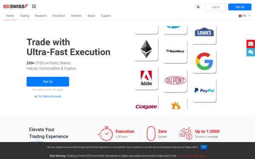Open the Research menu
This screenshot has height=159, width=255.
tap(41, 16)
